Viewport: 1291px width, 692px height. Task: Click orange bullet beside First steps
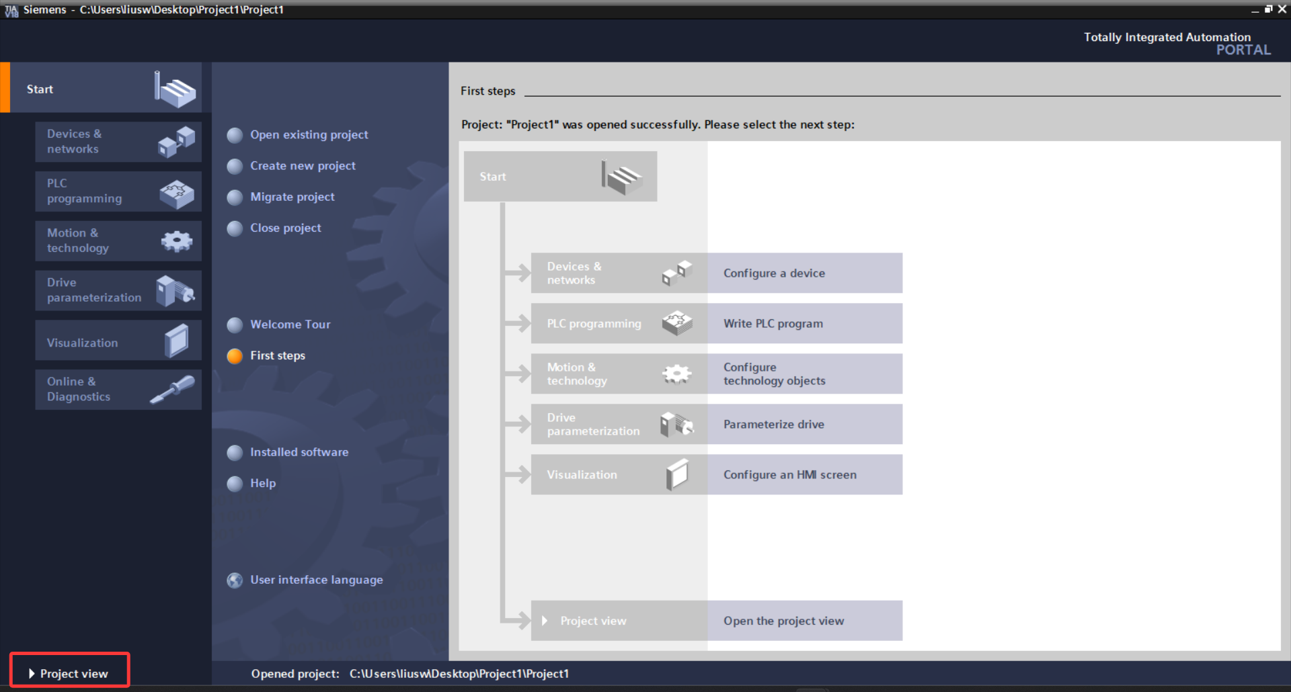tap(235, 356)
